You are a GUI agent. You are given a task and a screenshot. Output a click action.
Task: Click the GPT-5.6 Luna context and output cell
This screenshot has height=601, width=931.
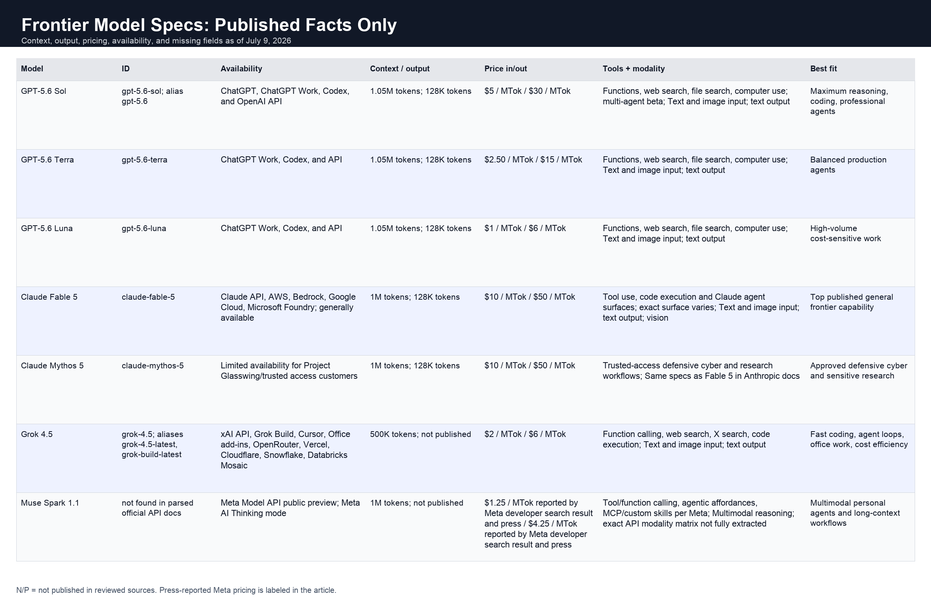tap(421, 229)
